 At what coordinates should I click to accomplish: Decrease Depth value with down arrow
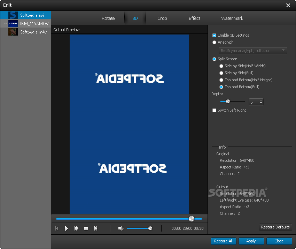click(x=261, y=103)
